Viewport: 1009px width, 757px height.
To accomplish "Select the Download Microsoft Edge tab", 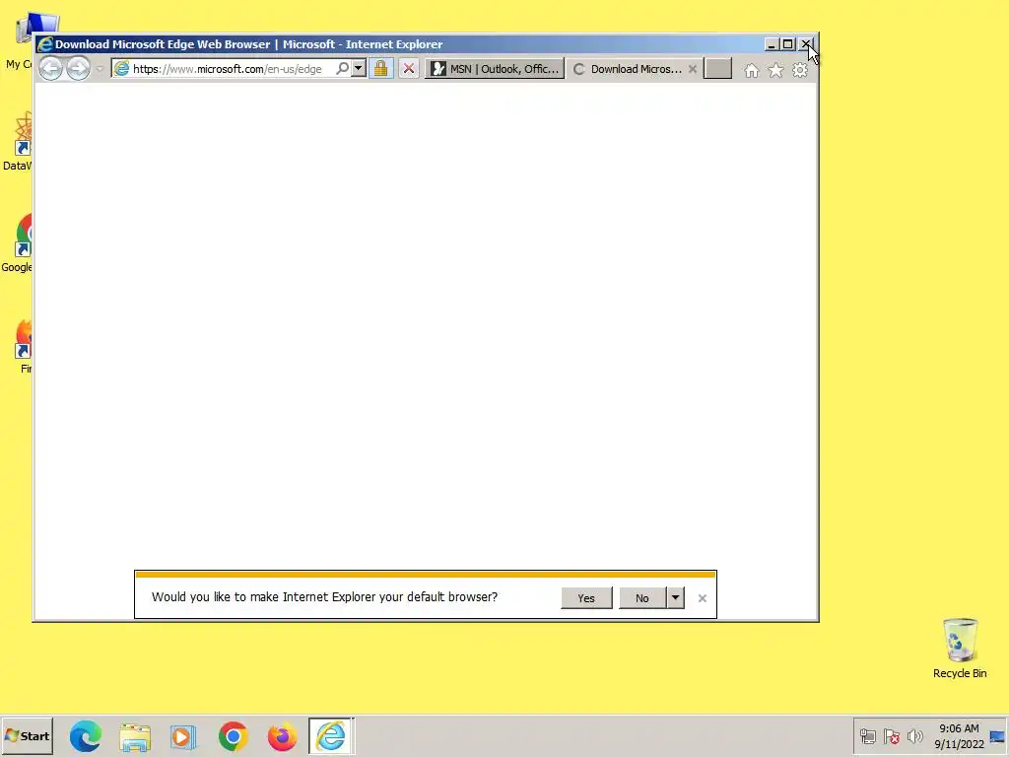I will tap(628, 69).
